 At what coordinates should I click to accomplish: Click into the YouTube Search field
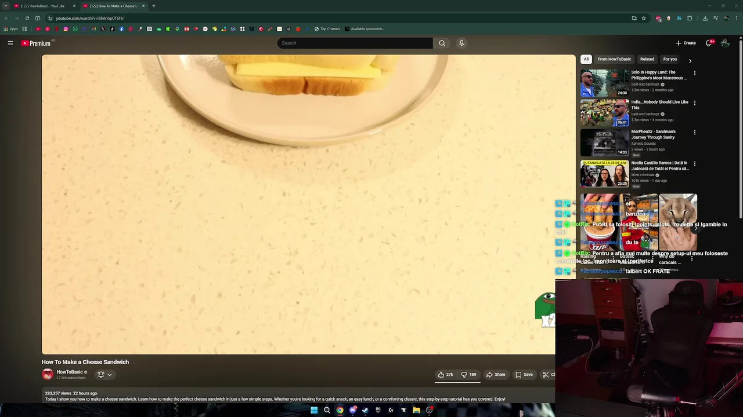(355, 43)
